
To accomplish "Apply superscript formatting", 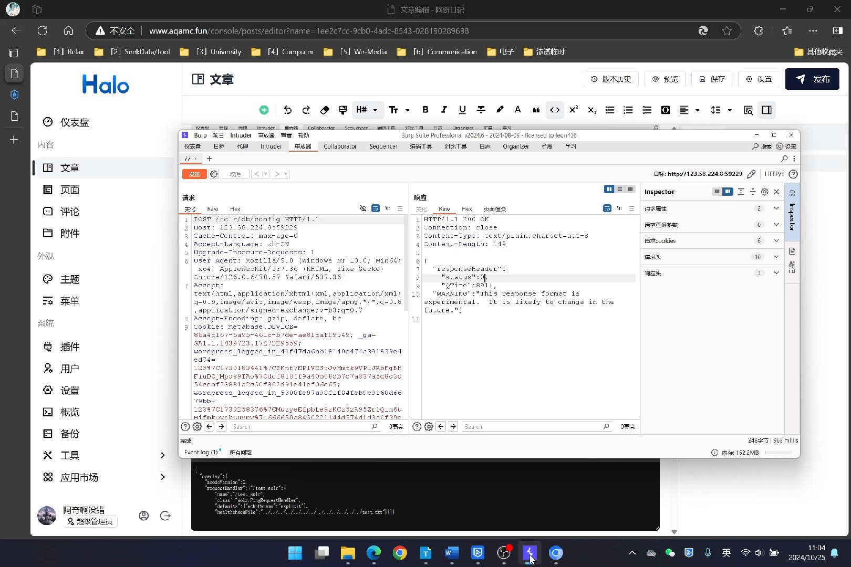I will click(x=574, y=110).
